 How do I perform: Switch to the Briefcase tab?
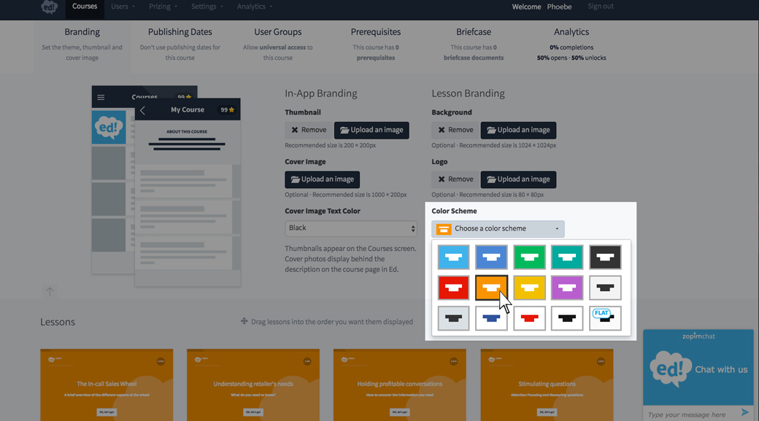pos(474,45)
